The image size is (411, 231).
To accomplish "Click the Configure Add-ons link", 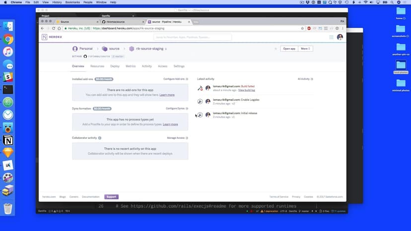I will coord(176,79).
